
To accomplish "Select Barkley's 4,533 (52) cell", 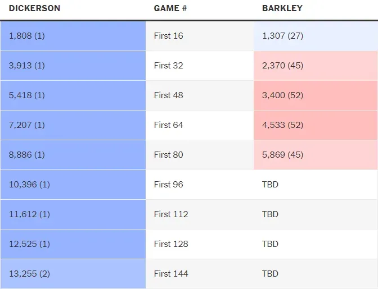I will tap(282, 125).
